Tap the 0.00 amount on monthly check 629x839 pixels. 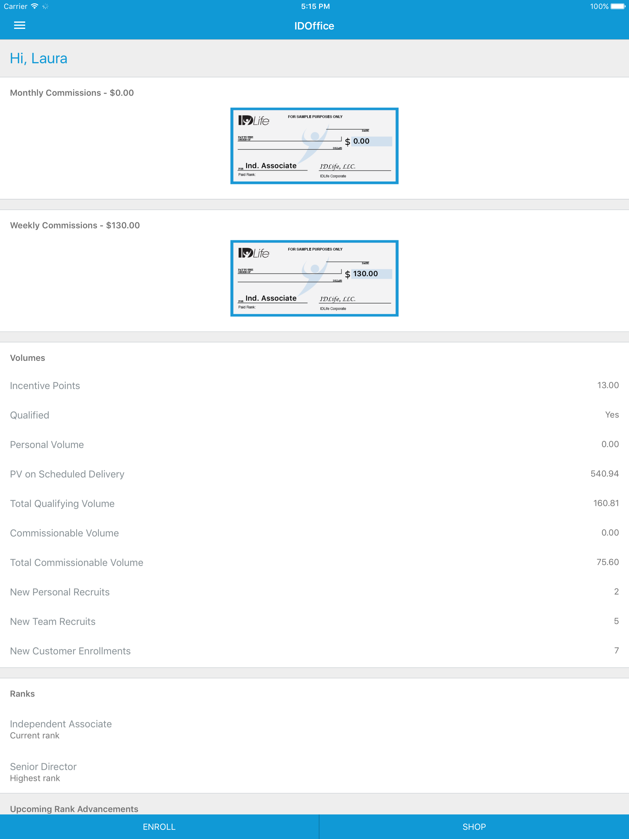361,141
